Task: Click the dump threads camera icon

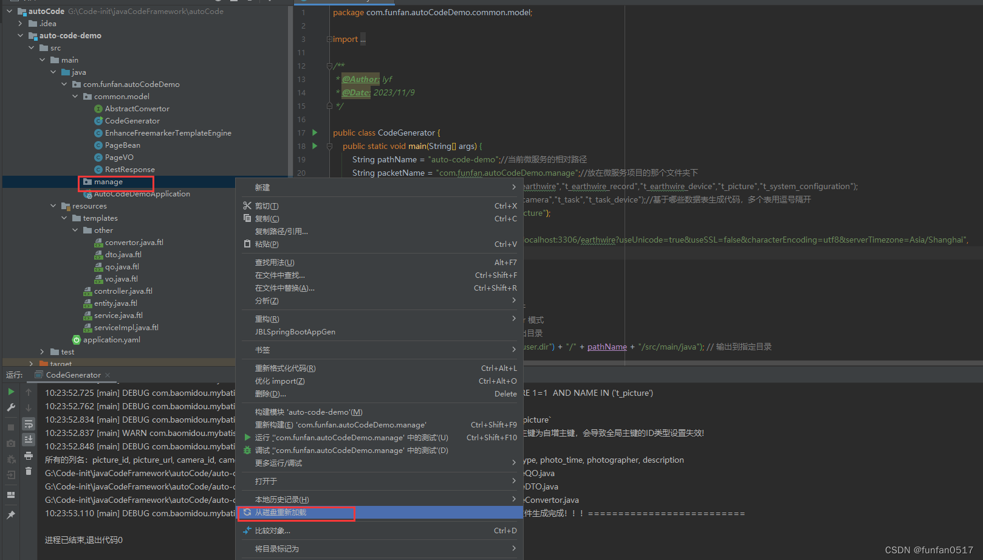Action: 11,443
